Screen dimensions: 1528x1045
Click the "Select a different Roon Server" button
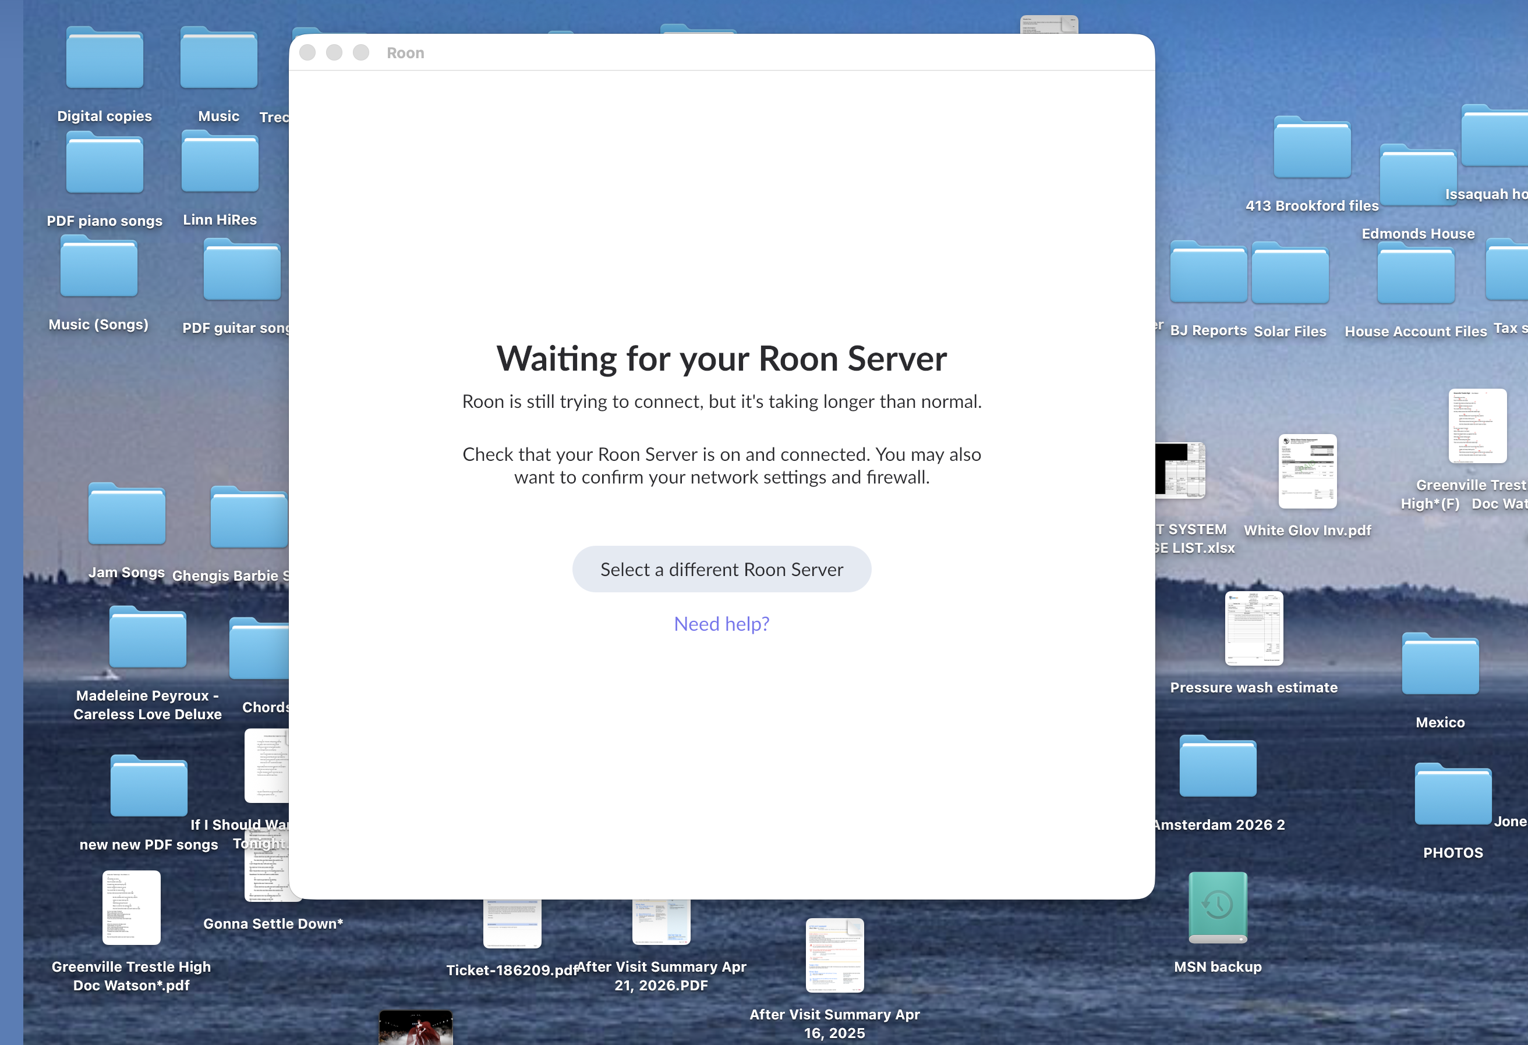pos(721,569)
